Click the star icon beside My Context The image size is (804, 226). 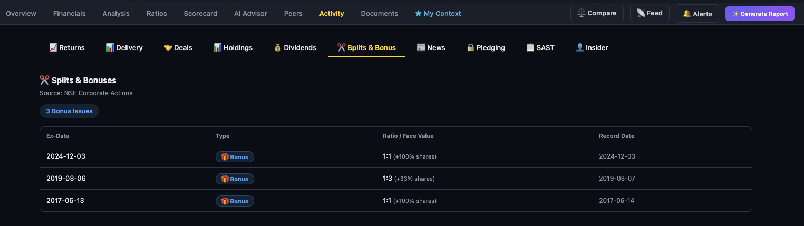click(419, 13)
